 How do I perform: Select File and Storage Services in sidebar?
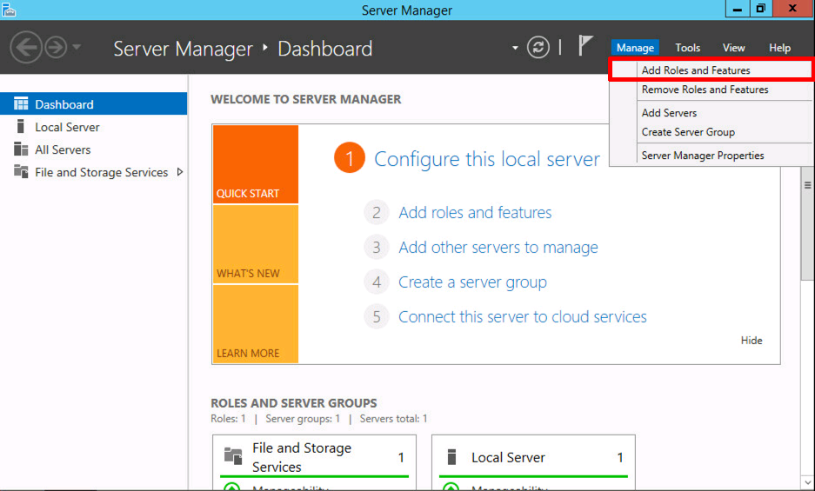click(94, 172)
